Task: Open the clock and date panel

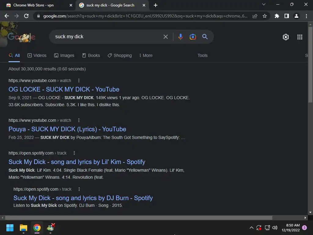Action: [291, 228]
